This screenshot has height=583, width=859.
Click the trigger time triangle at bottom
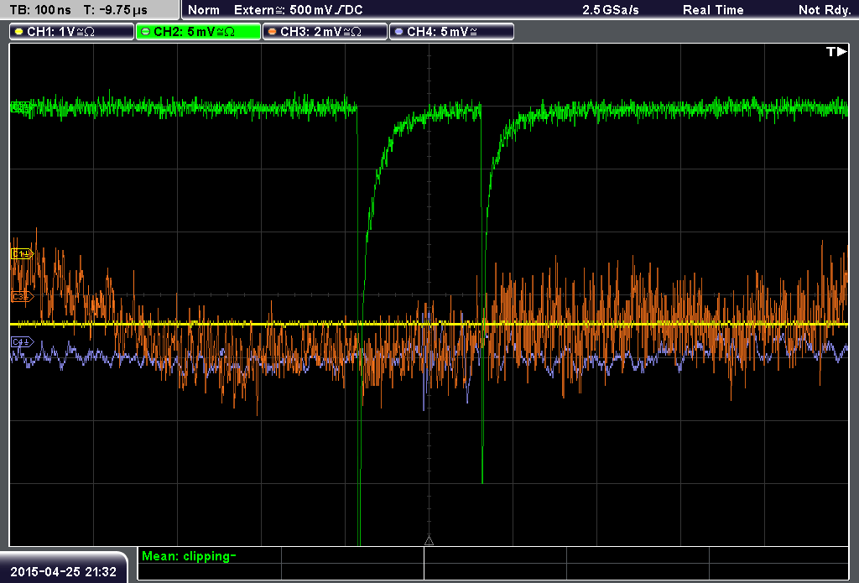click(x=429, y=541)
